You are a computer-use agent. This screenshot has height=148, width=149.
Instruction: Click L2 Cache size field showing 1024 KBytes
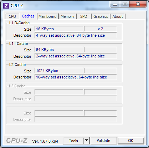click(x=59, y=71)
